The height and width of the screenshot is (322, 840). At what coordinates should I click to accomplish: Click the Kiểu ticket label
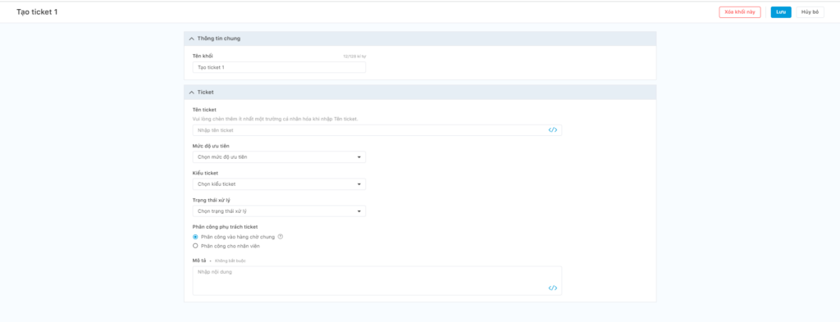[x=205, y=173]
